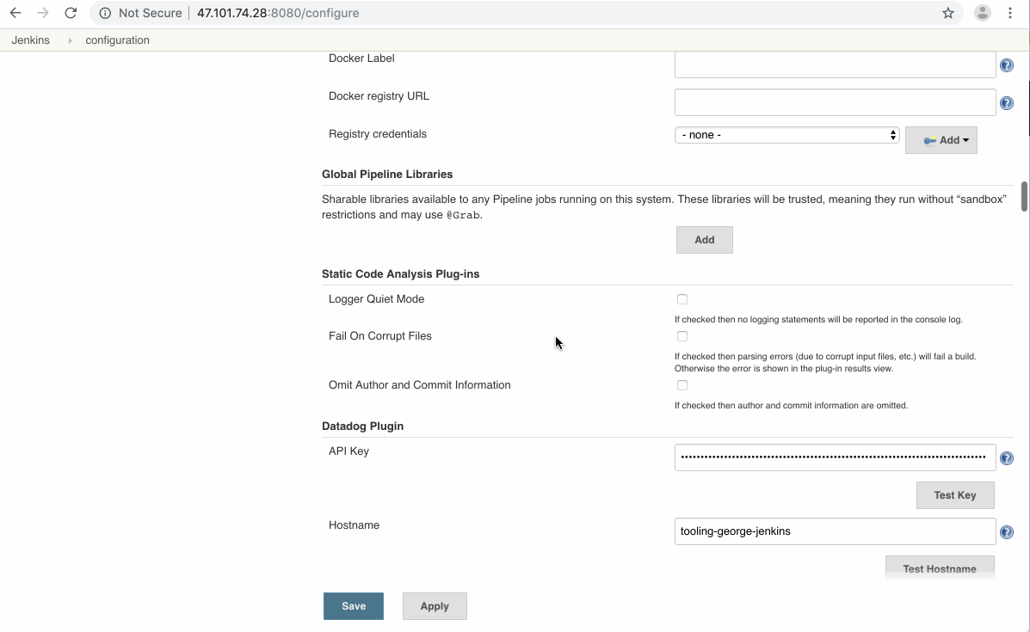Image resolution: width=1030 pixels, height=632 pixels.
Task: Show help for Datadog API Key
Action: tap(1006, 458)
